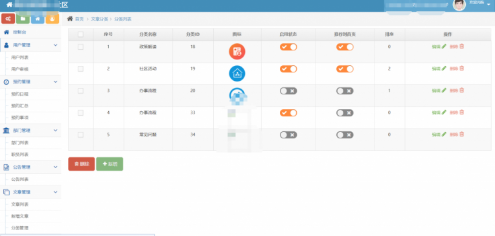Screen dimensions: 495x236
Task: Click the red gears shortcut button in sidebar
Action: tap(8, 19)
